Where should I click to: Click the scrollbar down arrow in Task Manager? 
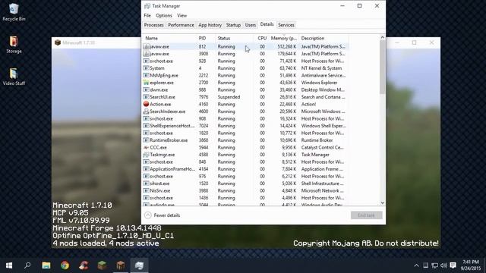pos(383,202)
